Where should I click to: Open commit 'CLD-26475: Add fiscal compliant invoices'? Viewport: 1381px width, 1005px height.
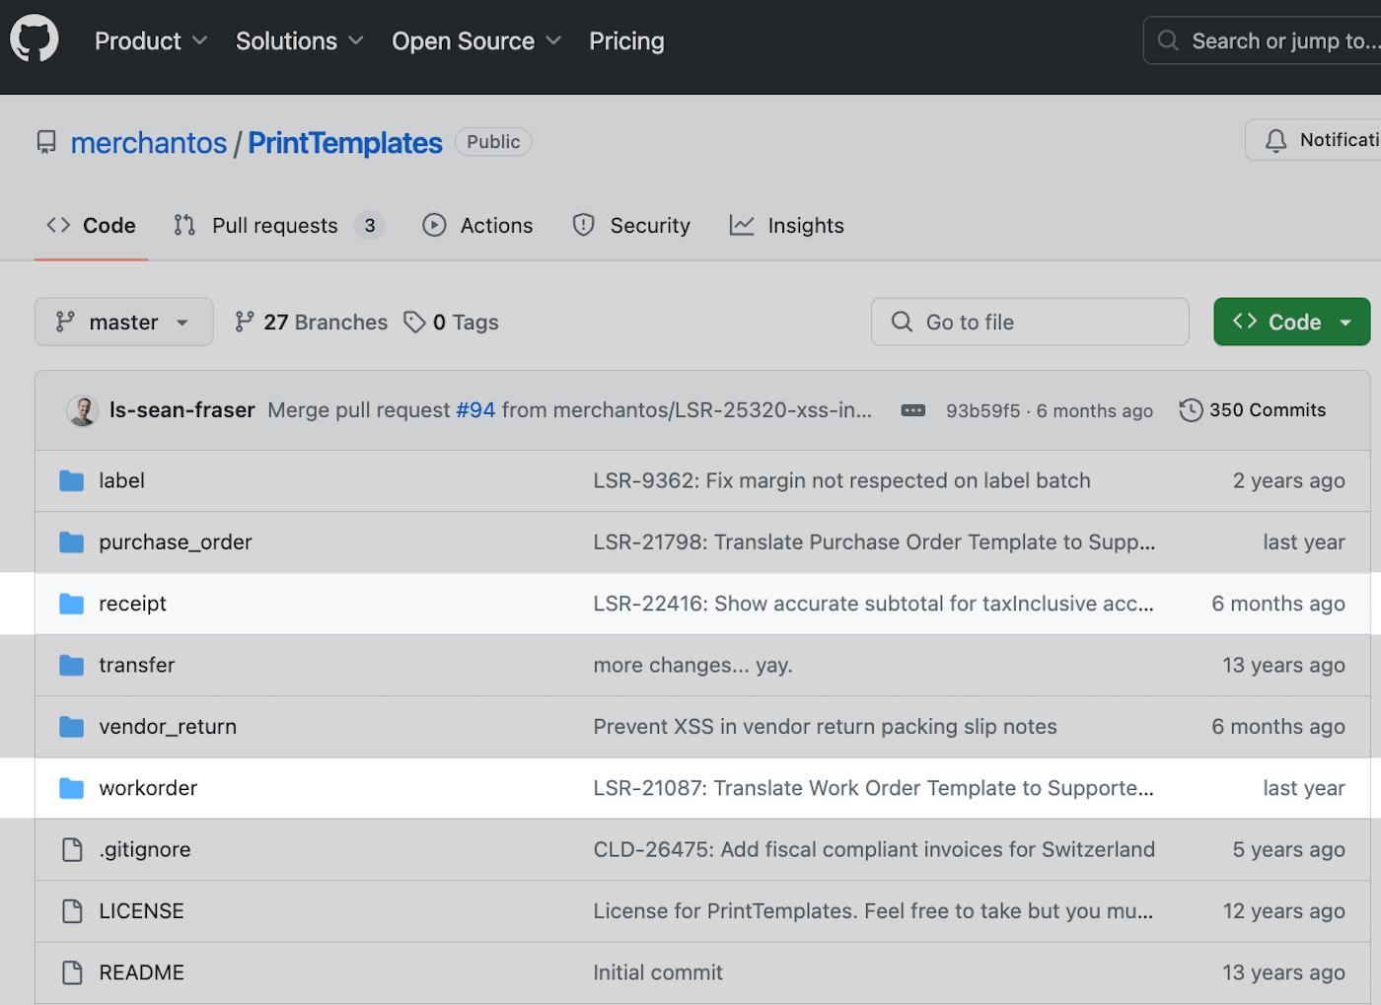[874, 850]
